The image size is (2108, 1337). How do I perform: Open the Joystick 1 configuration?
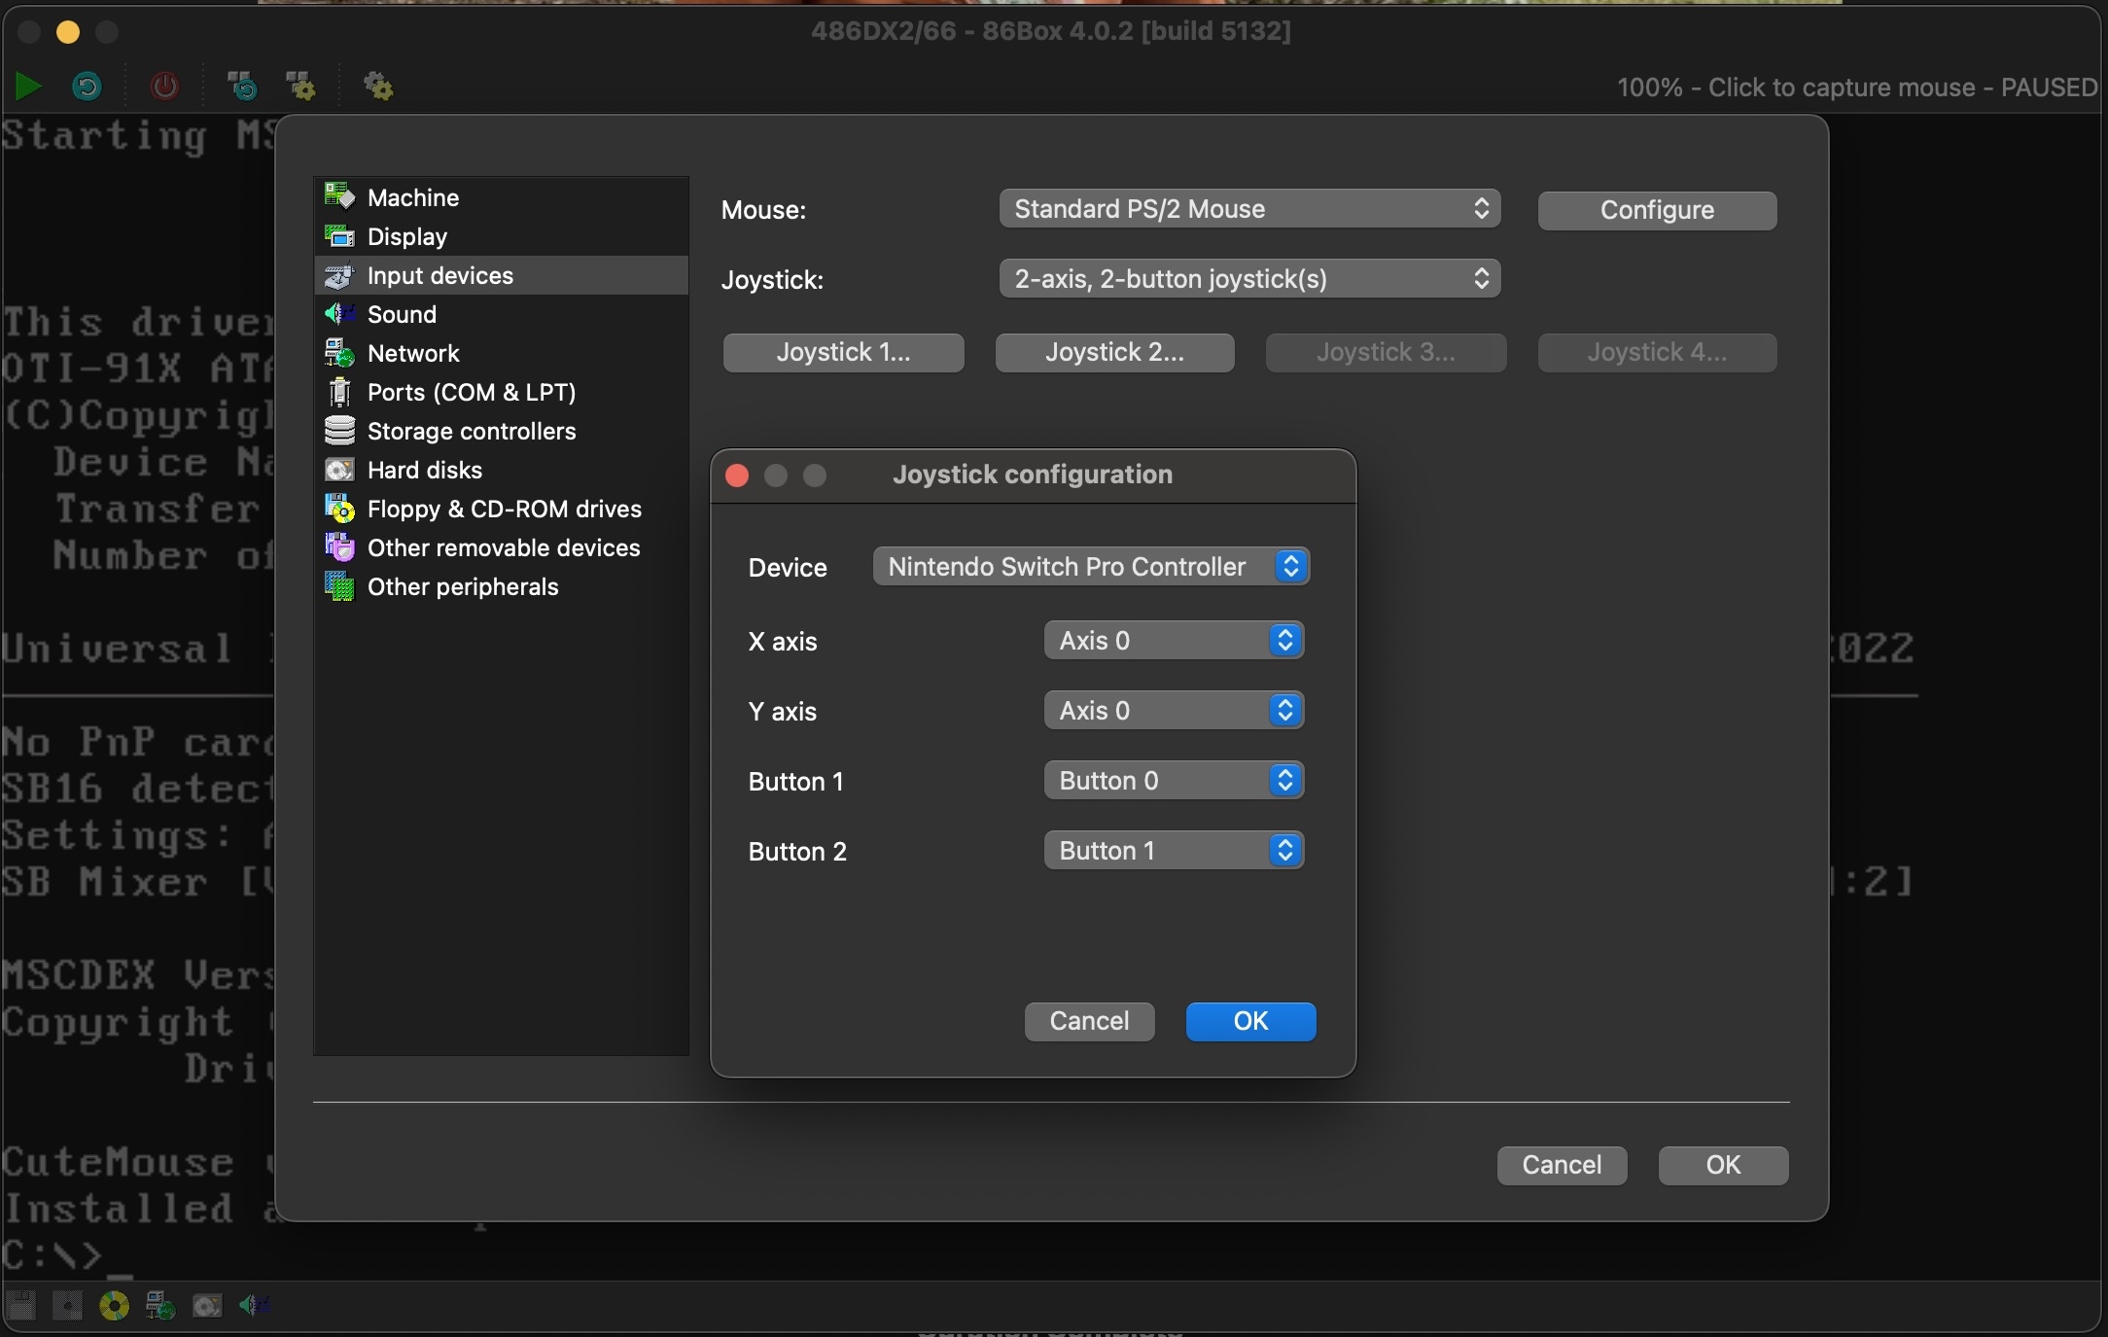click(x=843, y=352)
